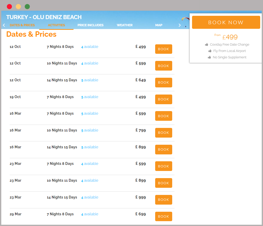Select the Weather tab

click(125, 25)
